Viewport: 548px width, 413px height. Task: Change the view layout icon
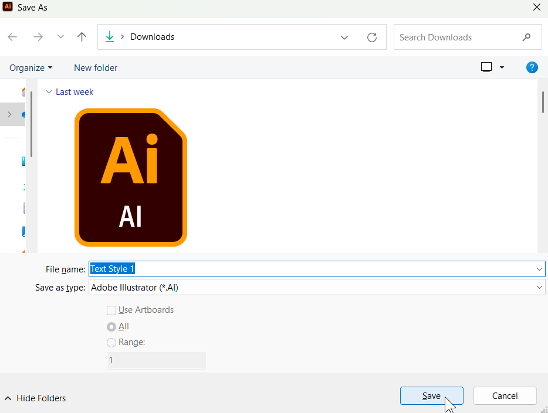point(486,67)
